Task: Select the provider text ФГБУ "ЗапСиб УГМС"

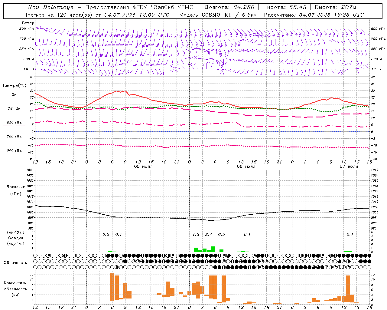Action: [164, 7]
